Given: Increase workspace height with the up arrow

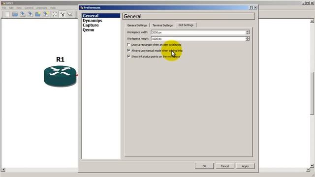Looking at the screenshot, I should [247, 37].
